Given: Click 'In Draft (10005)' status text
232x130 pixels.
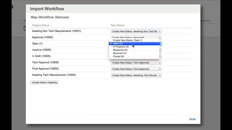Looking at the screenshot, I should pyautogui.click(x=41, y=56).
